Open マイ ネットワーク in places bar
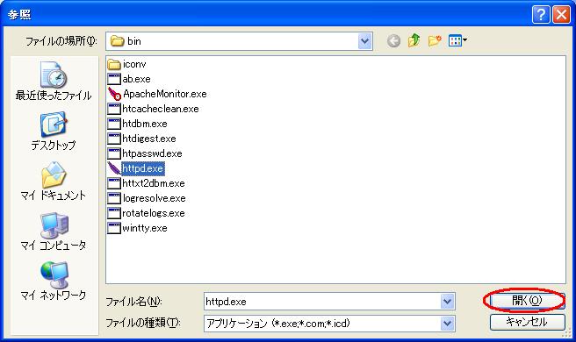Screen dimensions: 576x342 coord(54,281)
